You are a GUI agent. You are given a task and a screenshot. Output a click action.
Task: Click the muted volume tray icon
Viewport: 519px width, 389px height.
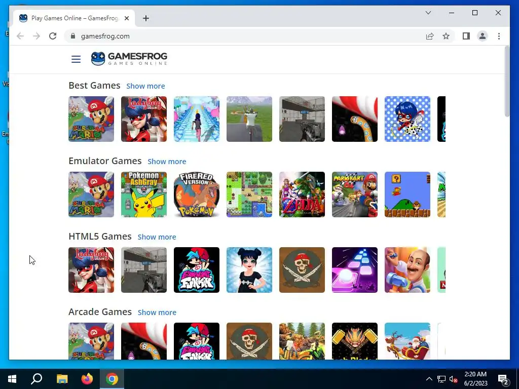[x=453, y=379]
